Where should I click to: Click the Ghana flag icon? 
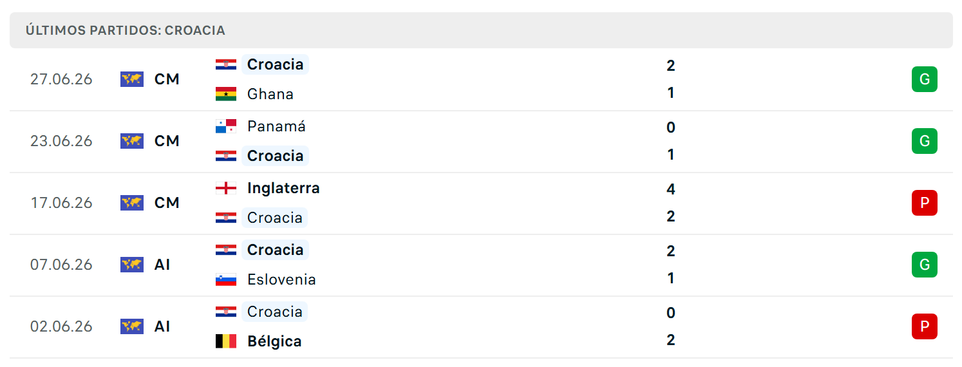226,94
